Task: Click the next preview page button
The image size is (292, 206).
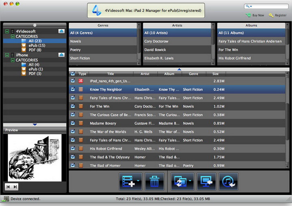Action: pyautogui.click(x=15, y=187)
